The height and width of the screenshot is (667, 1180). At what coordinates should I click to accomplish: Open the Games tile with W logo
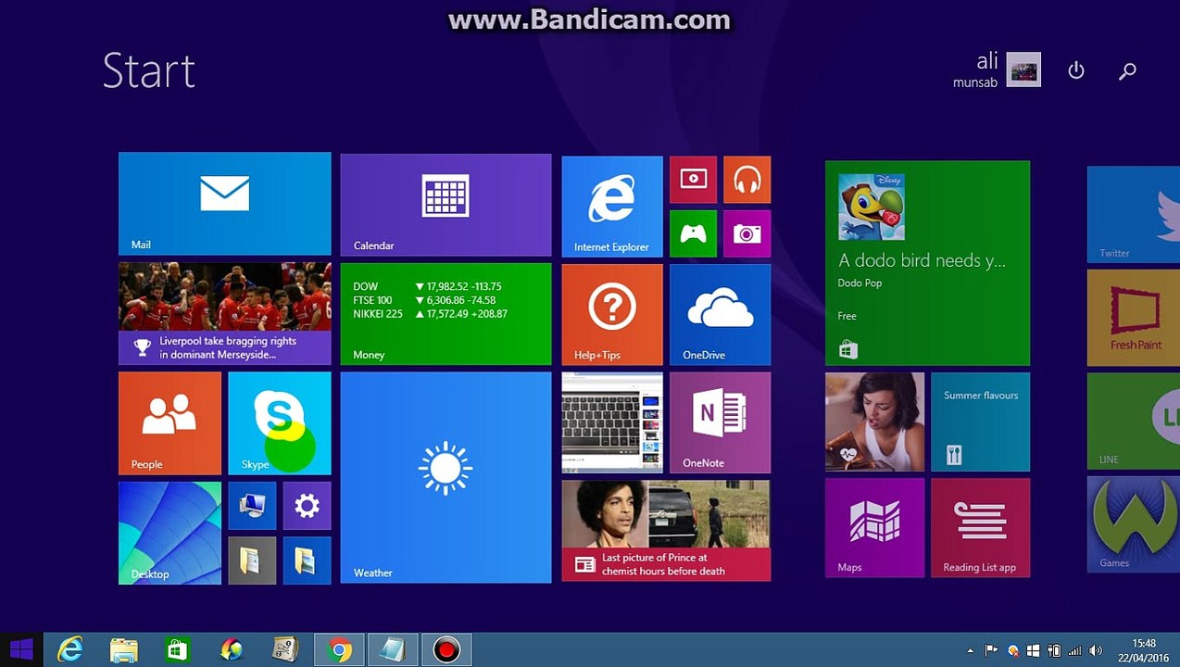point(1134,525)
